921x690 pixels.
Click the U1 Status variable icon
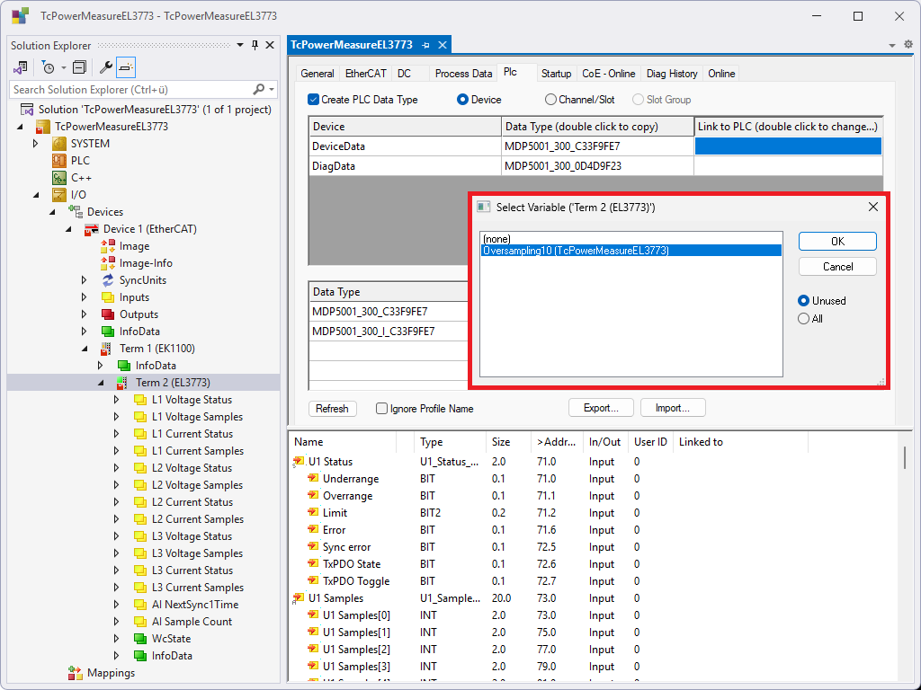[299, 462]
